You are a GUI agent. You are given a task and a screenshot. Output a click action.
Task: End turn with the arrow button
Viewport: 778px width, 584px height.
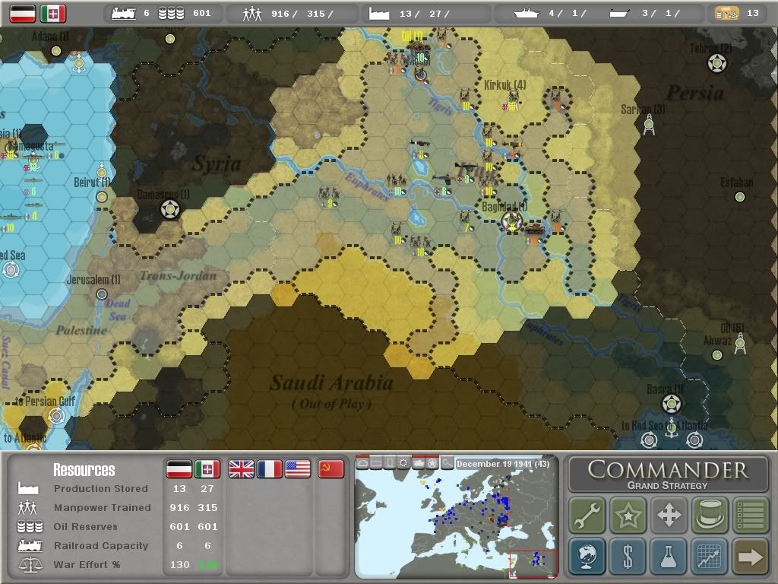tap(750, 556)
